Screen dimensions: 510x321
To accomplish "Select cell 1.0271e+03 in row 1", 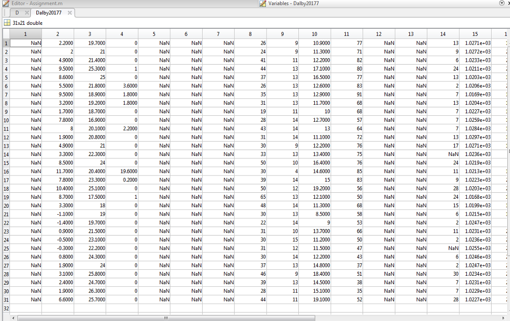I will pos(475,43).
